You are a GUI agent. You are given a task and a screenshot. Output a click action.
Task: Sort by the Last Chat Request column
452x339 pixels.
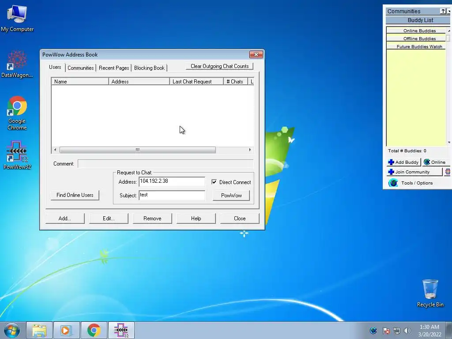click(196, 82)
